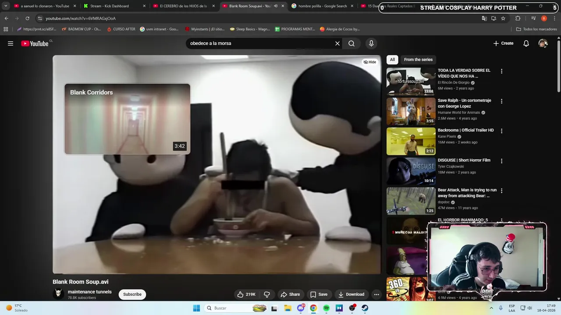Open the Backrooms Official Trailer thumbnail
Image resolution: width=561 pixels, height=315 pixels.
[x=411, y=141]
